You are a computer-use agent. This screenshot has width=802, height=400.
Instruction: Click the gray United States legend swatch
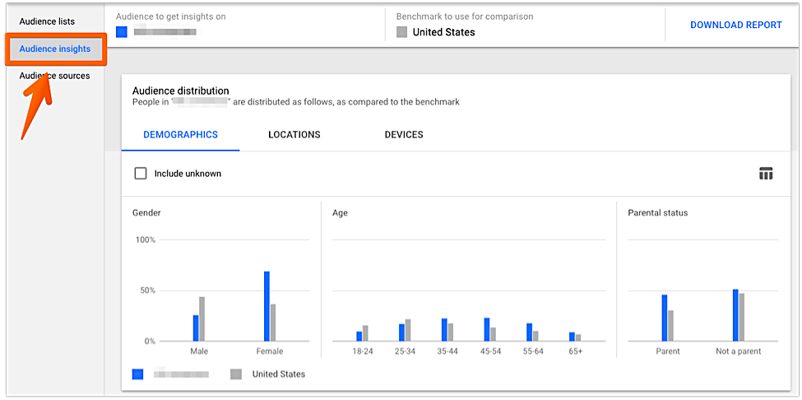(x=236, y=374)
